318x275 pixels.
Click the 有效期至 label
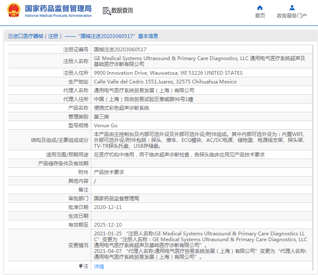pyautogui.click(x=78, y=225)
